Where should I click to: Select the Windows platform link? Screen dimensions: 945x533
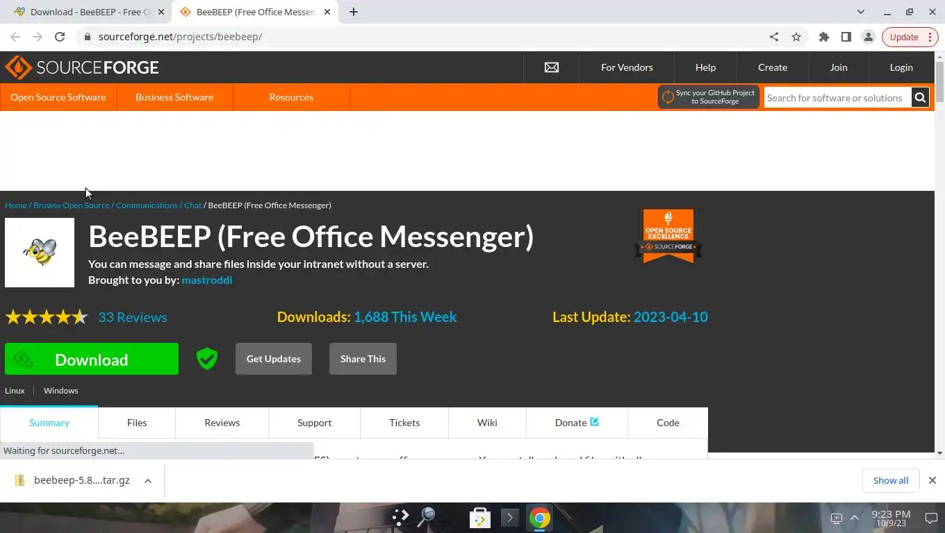point(61,391)
